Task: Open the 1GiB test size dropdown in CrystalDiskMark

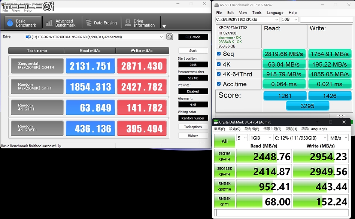Action: (260, 138)
